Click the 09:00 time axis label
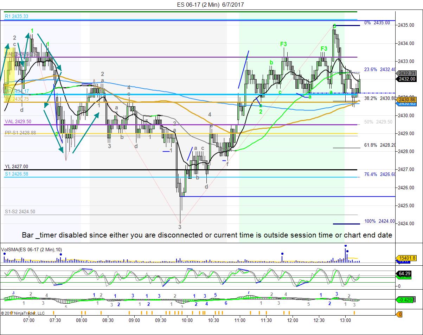Image resolution: width=423 pixels, height=335 pixels. [134, 320]
